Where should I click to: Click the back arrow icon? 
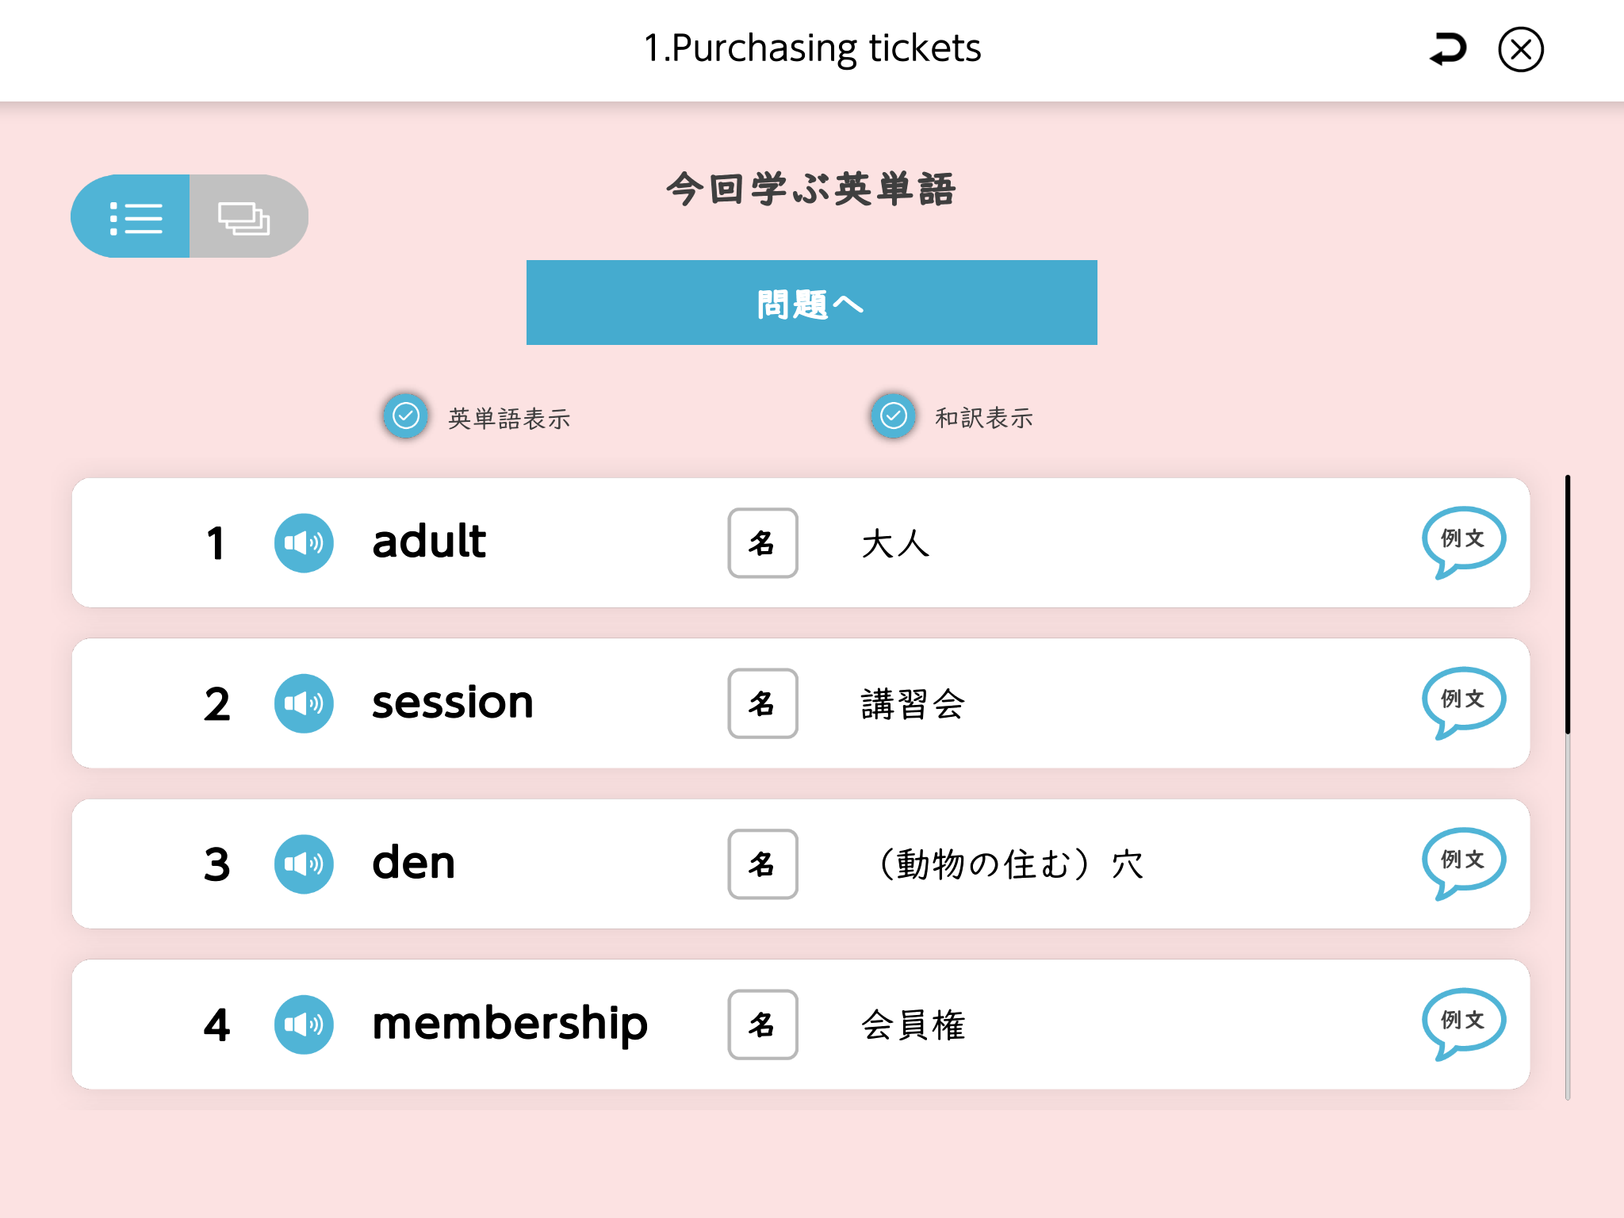tap(1448, 49)
